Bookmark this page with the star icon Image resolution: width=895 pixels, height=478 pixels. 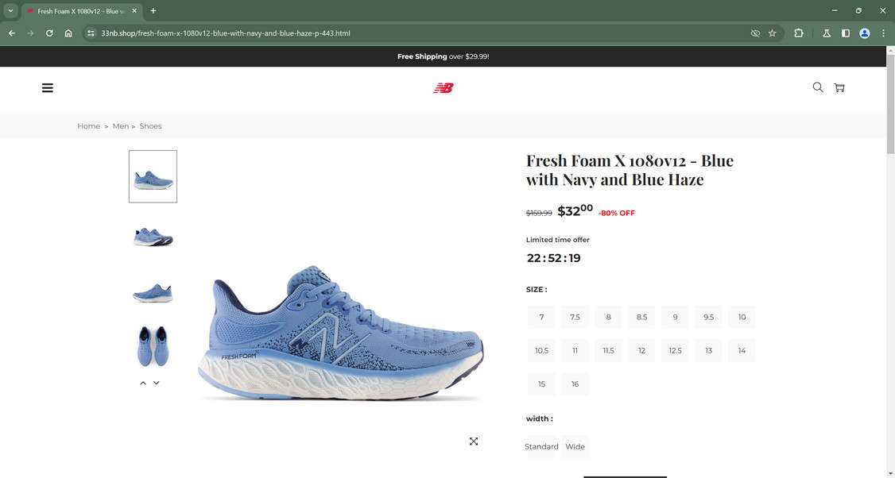[772, 33]
